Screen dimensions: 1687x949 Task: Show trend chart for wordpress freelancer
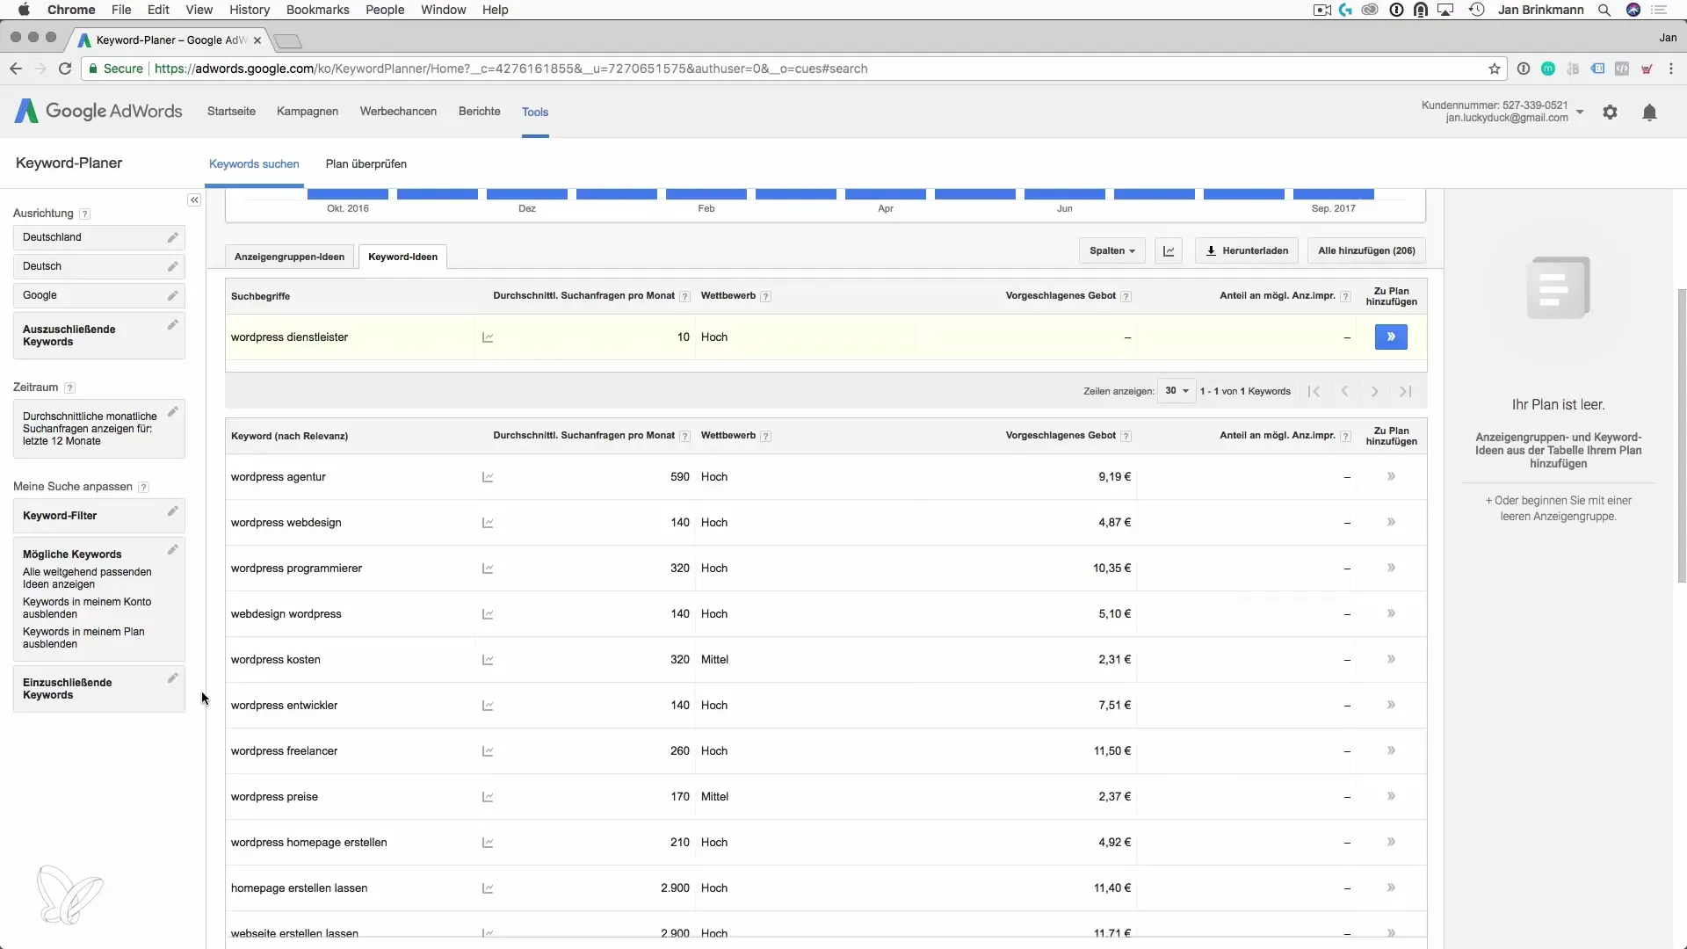[x=488, y=751]
